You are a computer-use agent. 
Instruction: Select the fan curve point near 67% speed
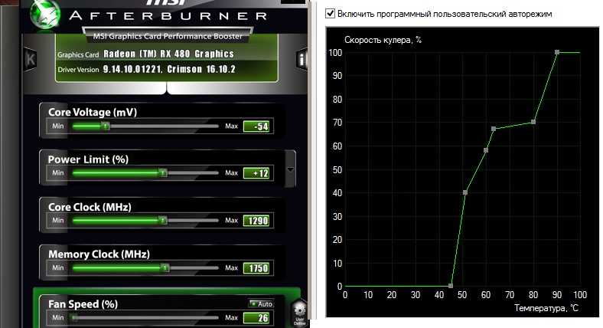click(494, 129)
